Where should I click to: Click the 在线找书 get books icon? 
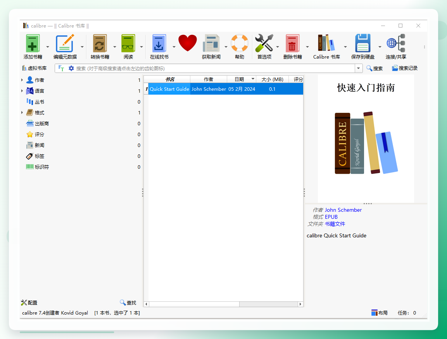pyautogui.click(x=159, y=43)
